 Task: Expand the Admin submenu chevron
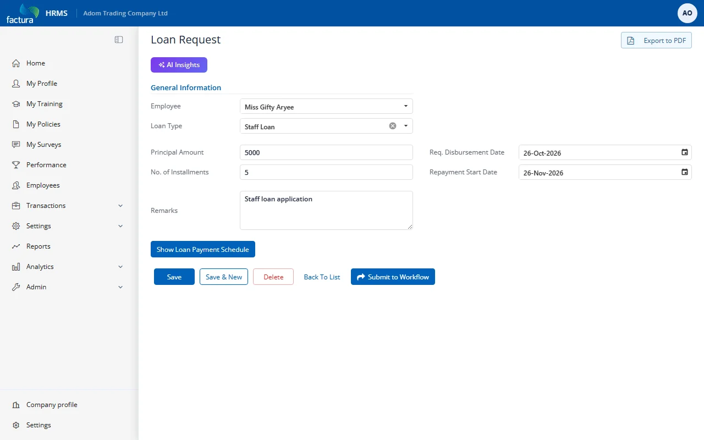120,287
